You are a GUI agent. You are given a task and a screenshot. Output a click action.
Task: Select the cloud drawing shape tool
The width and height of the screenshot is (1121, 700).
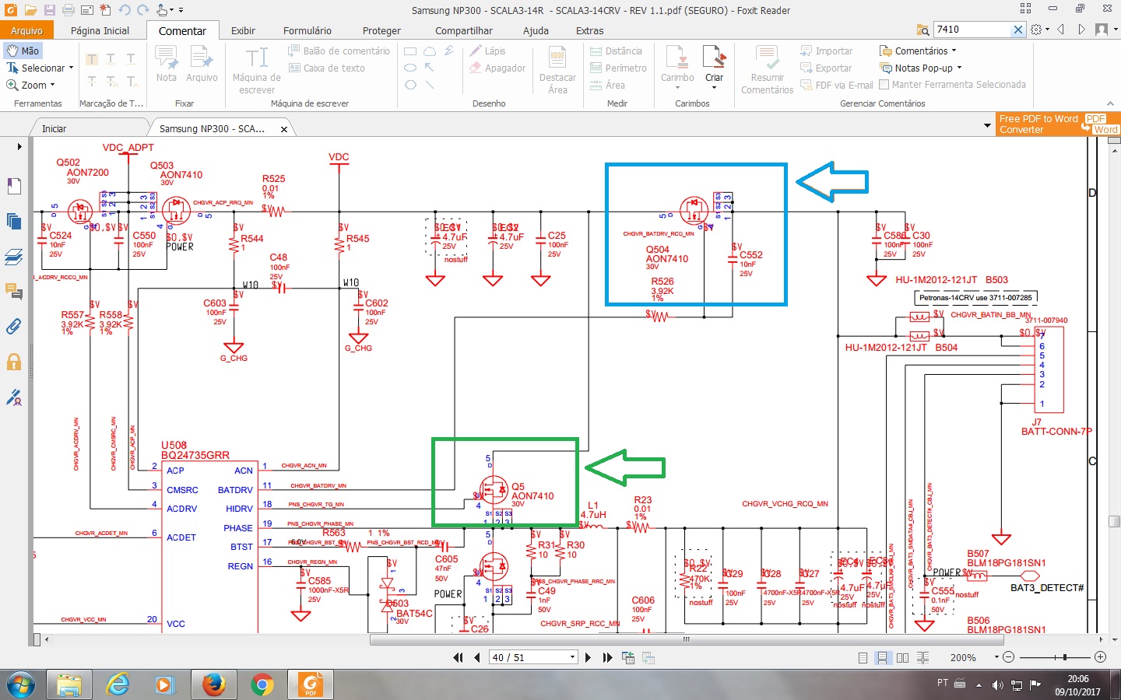pos(430,51)
